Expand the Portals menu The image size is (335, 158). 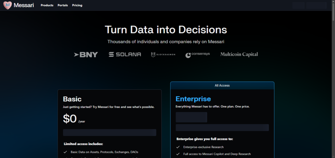pyautogui.click(x=62, y=5)
